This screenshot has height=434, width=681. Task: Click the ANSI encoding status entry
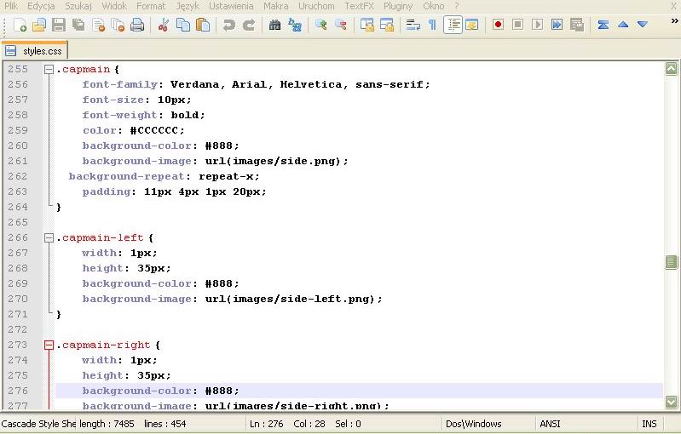pyautogui.click(x=550, y=424)
